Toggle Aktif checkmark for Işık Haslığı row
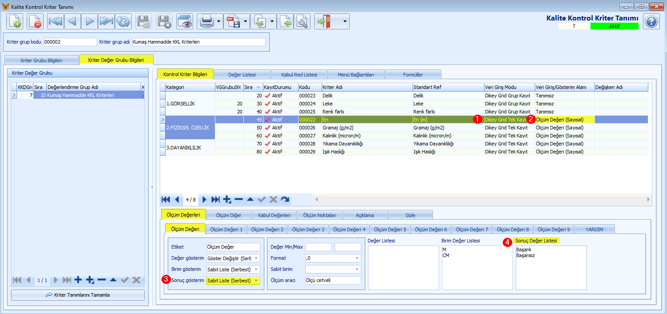Image resolution: width=667 pixels, height=314 pixels. pyautogui.click(x=267, y=152)
